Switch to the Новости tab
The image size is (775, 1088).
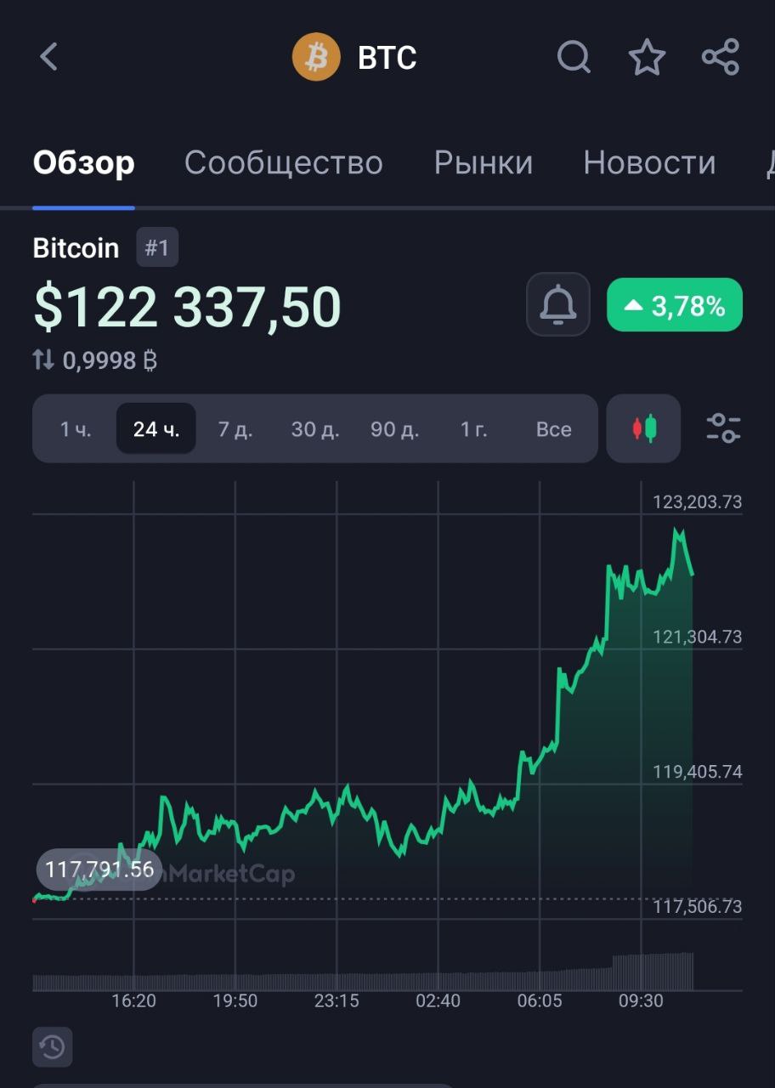click(x=649, y=162)
